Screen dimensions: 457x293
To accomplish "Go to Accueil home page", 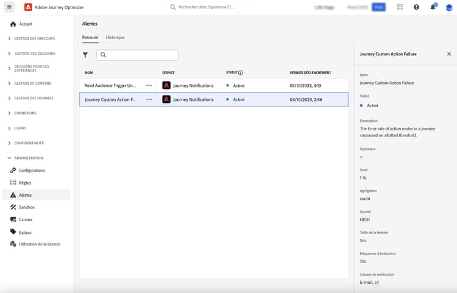I will tap(21, 24).
